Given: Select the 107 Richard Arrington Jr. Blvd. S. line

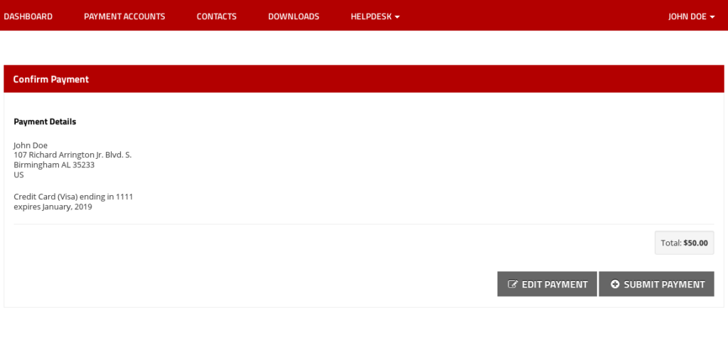Looking at the screenshot, I should click(x=73, y=155).
